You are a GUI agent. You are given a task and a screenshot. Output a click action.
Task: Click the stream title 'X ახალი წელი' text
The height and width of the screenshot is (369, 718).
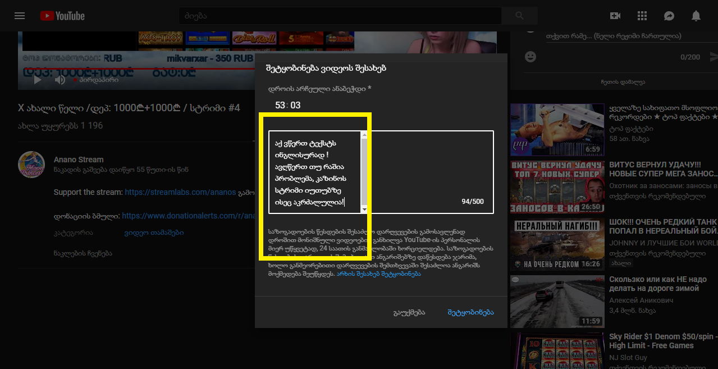coord(129,108)
